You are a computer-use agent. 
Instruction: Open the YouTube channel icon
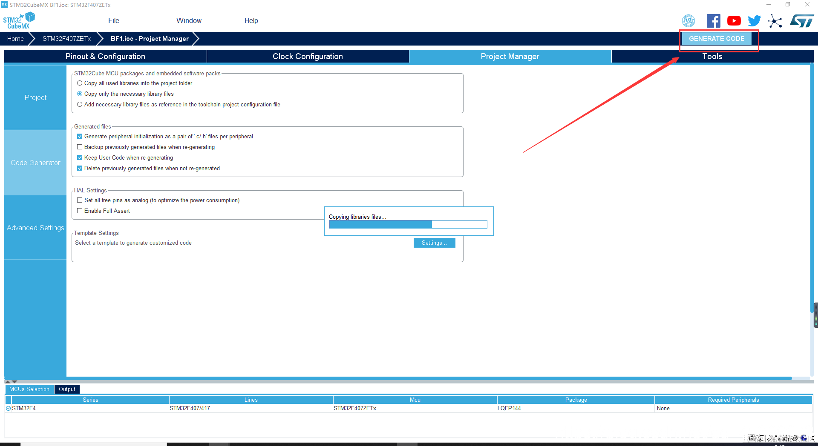click(x=734, y=21)
